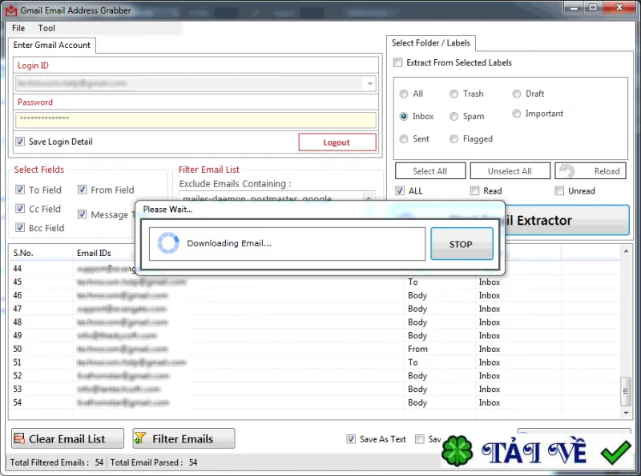Click the Gmail app icon in title bar
The width and height of the screenshot is (641, 476).
tap(11, 10)
